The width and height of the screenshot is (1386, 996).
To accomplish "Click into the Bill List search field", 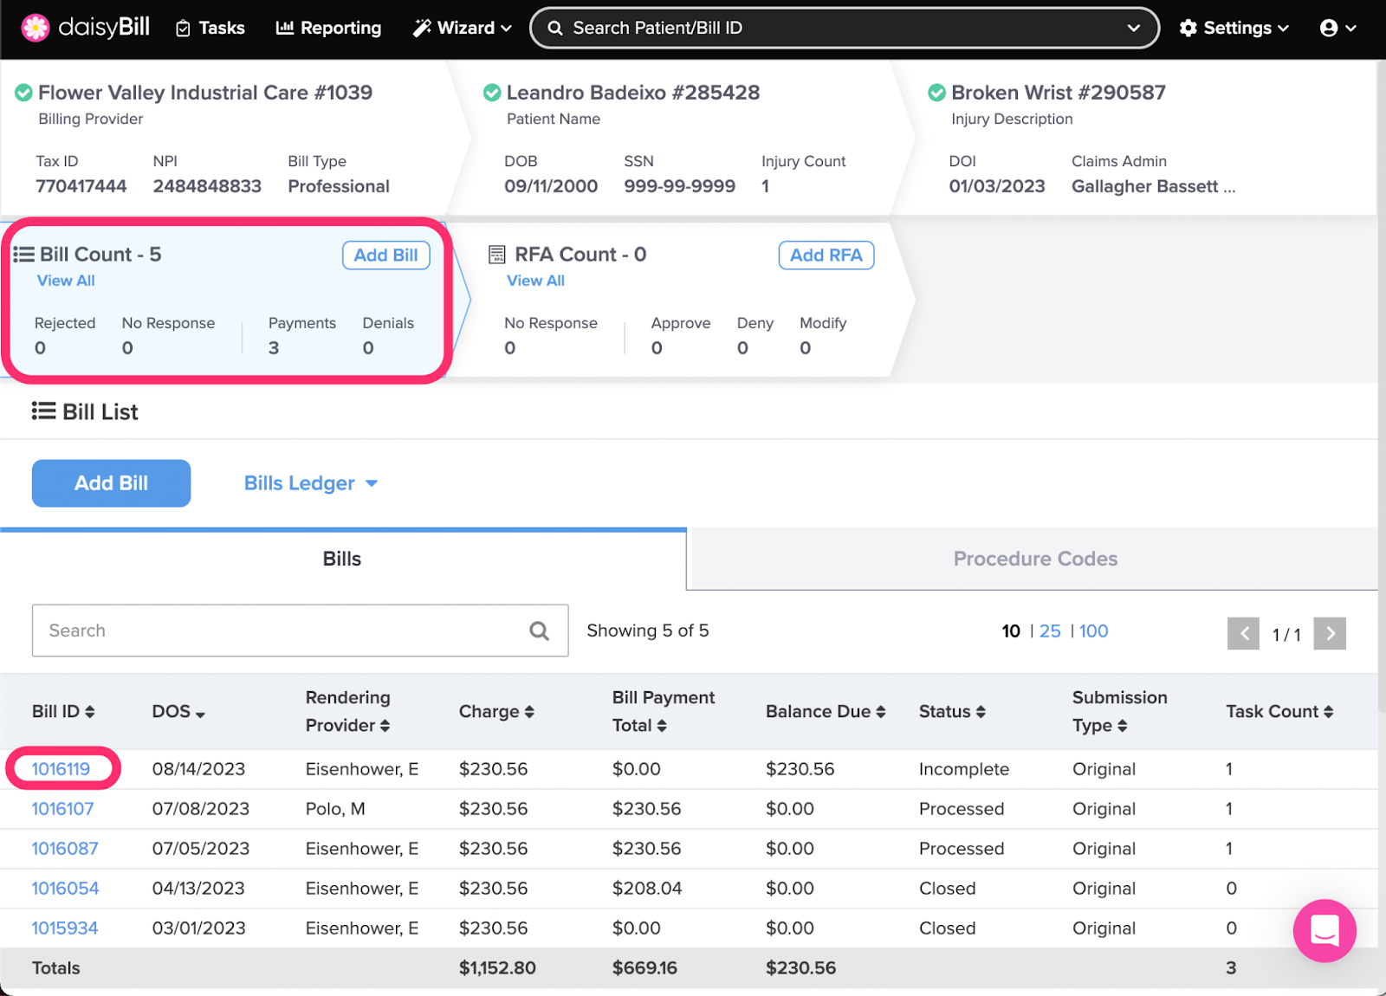I will click(277, 631).
